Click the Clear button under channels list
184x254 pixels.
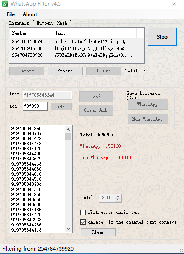pyautogui.click(x=104, y=71)
